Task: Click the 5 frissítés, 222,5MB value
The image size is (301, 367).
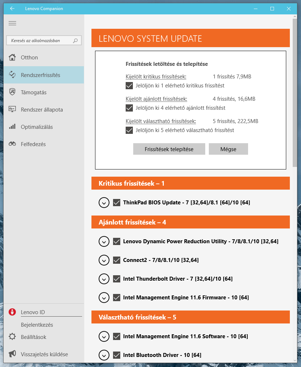Action: click(x=235, y=121)
